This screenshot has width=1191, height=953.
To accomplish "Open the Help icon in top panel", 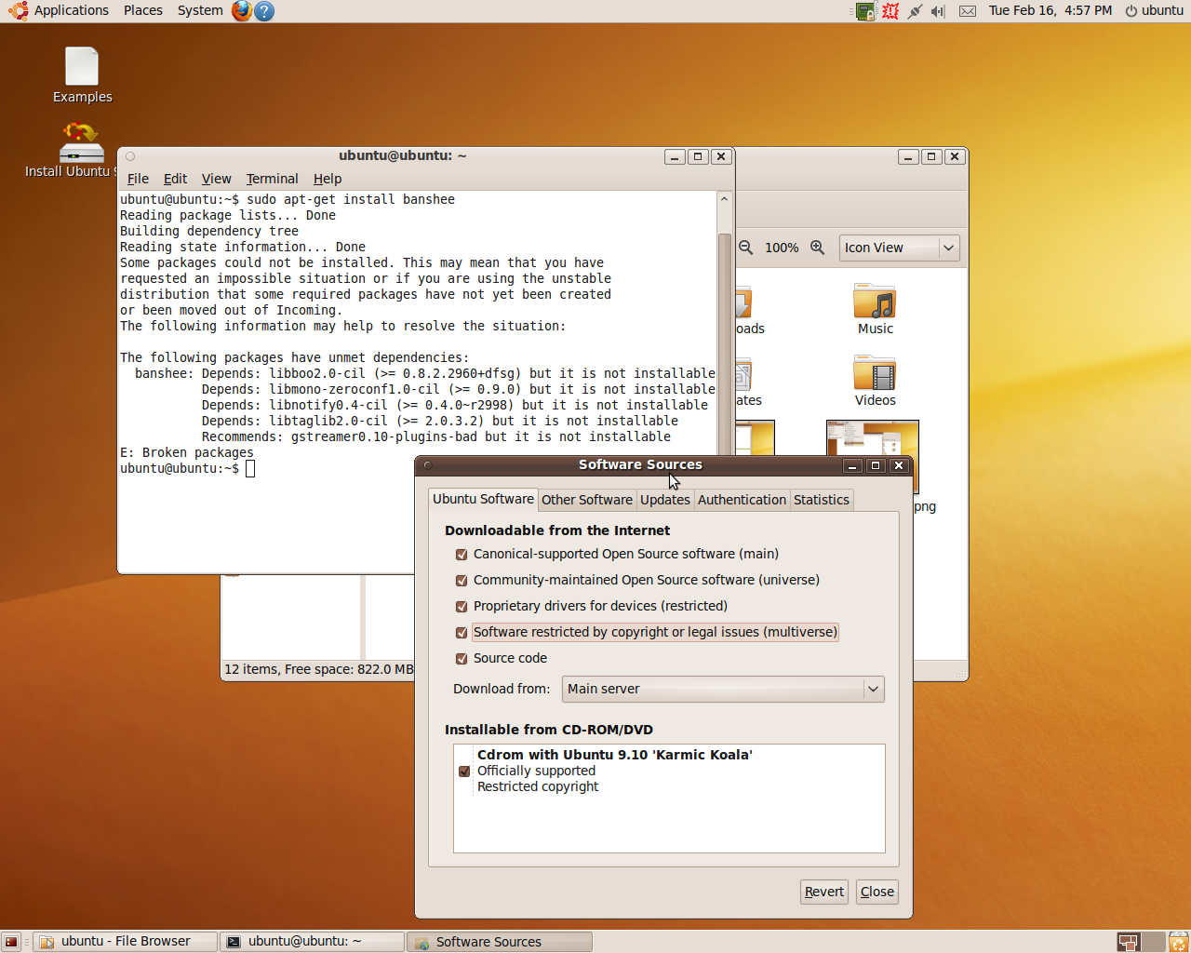I will coord(264,11).
